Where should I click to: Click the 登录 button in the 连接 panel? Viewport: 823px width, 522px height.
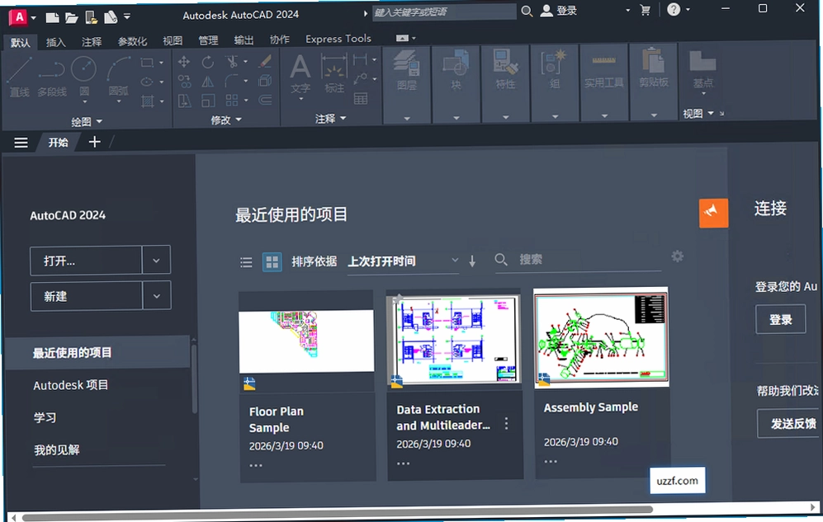point(780,319)
